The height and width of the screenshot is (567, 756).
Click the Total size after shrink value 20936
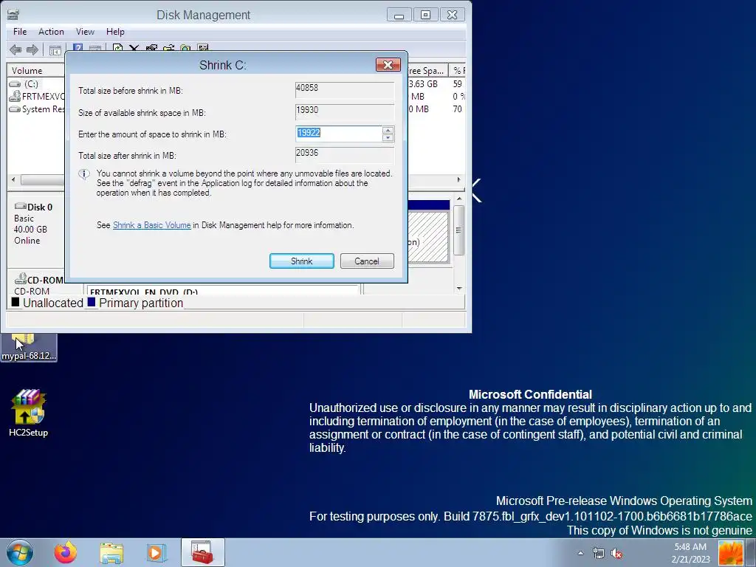tap(345, 155)
